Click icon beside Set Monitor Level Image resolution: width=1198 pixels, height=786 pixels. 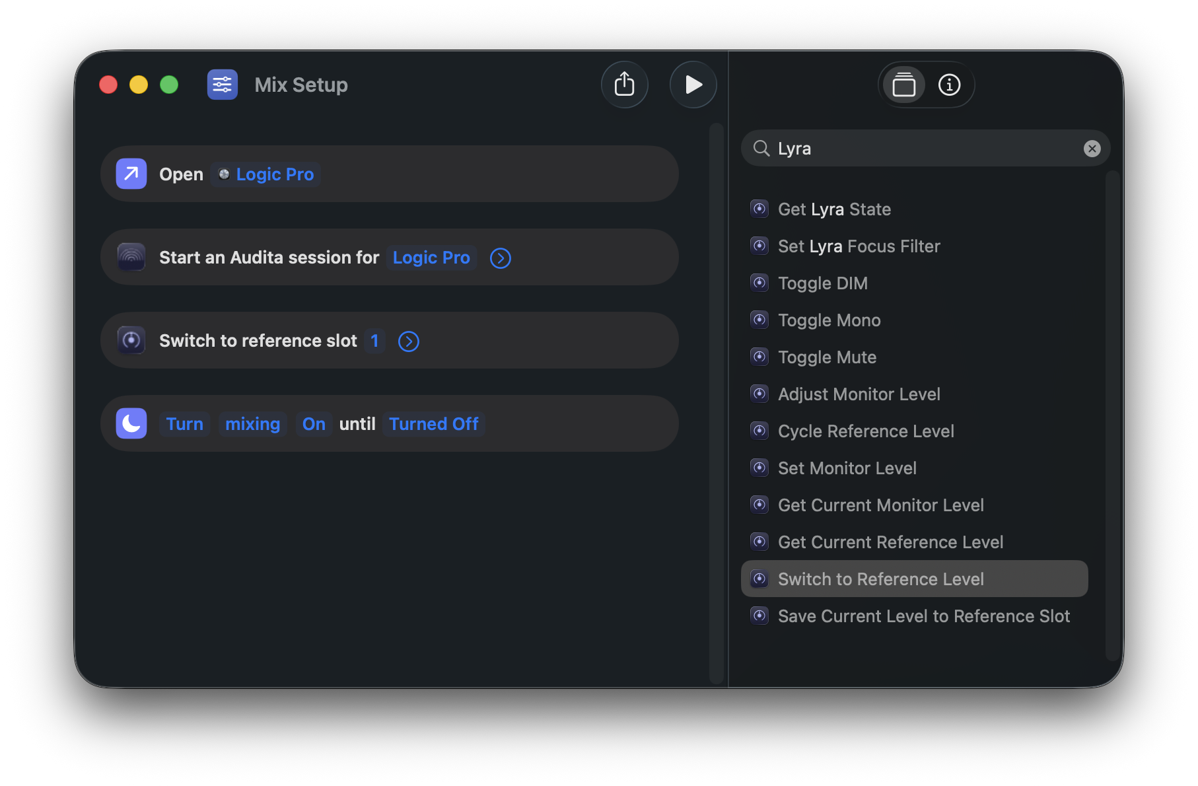[759, 468]
